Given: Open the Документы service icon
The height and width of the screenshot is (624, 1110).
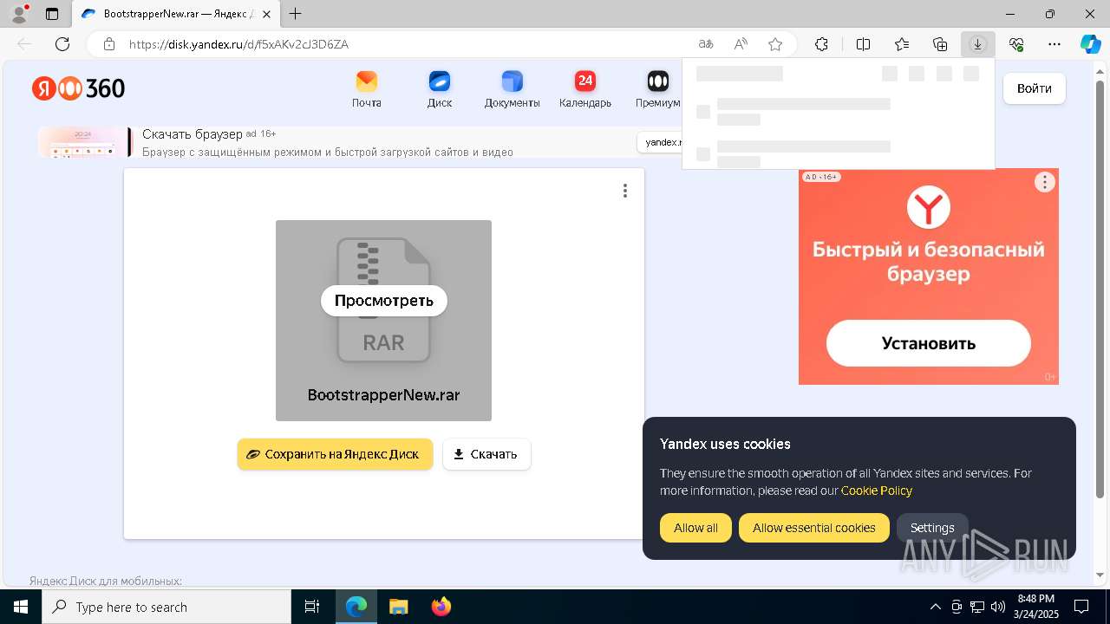Looking at the screenshot, I should click(513, 89).
